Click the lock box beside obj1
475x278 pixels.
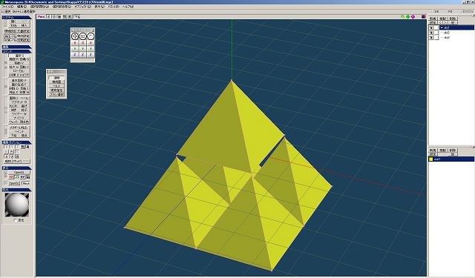[436, 27]
